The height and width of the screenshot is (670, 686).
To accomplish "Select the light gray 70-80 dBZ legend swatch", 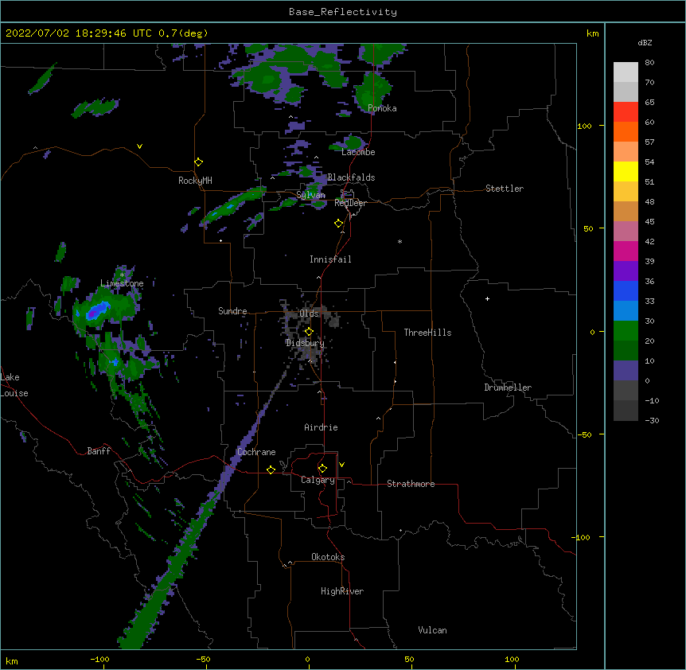I will 626,72.
